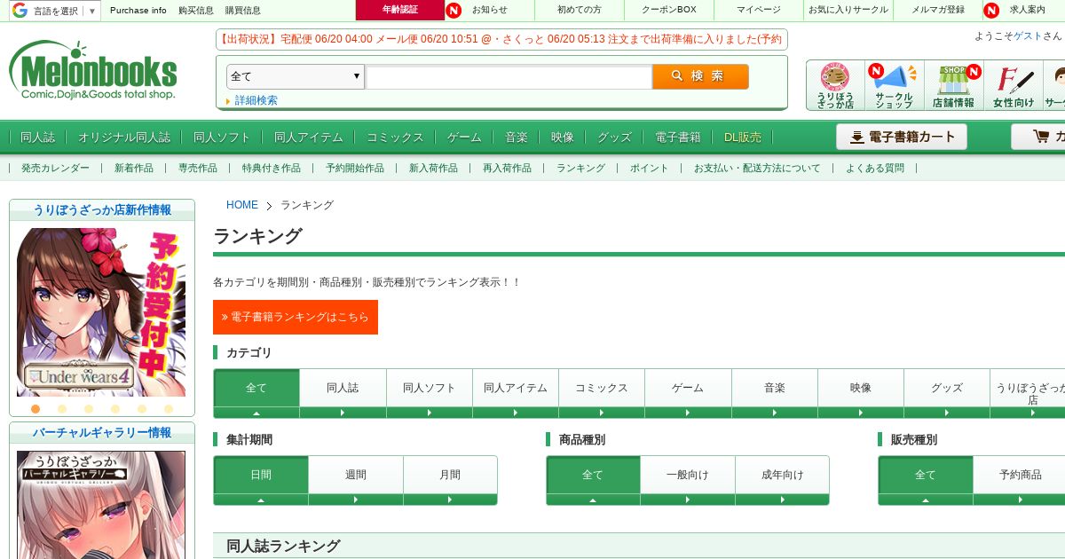Open メルマガ登録 link
Screen dimensions: 1065x559
tap(939, 10)
